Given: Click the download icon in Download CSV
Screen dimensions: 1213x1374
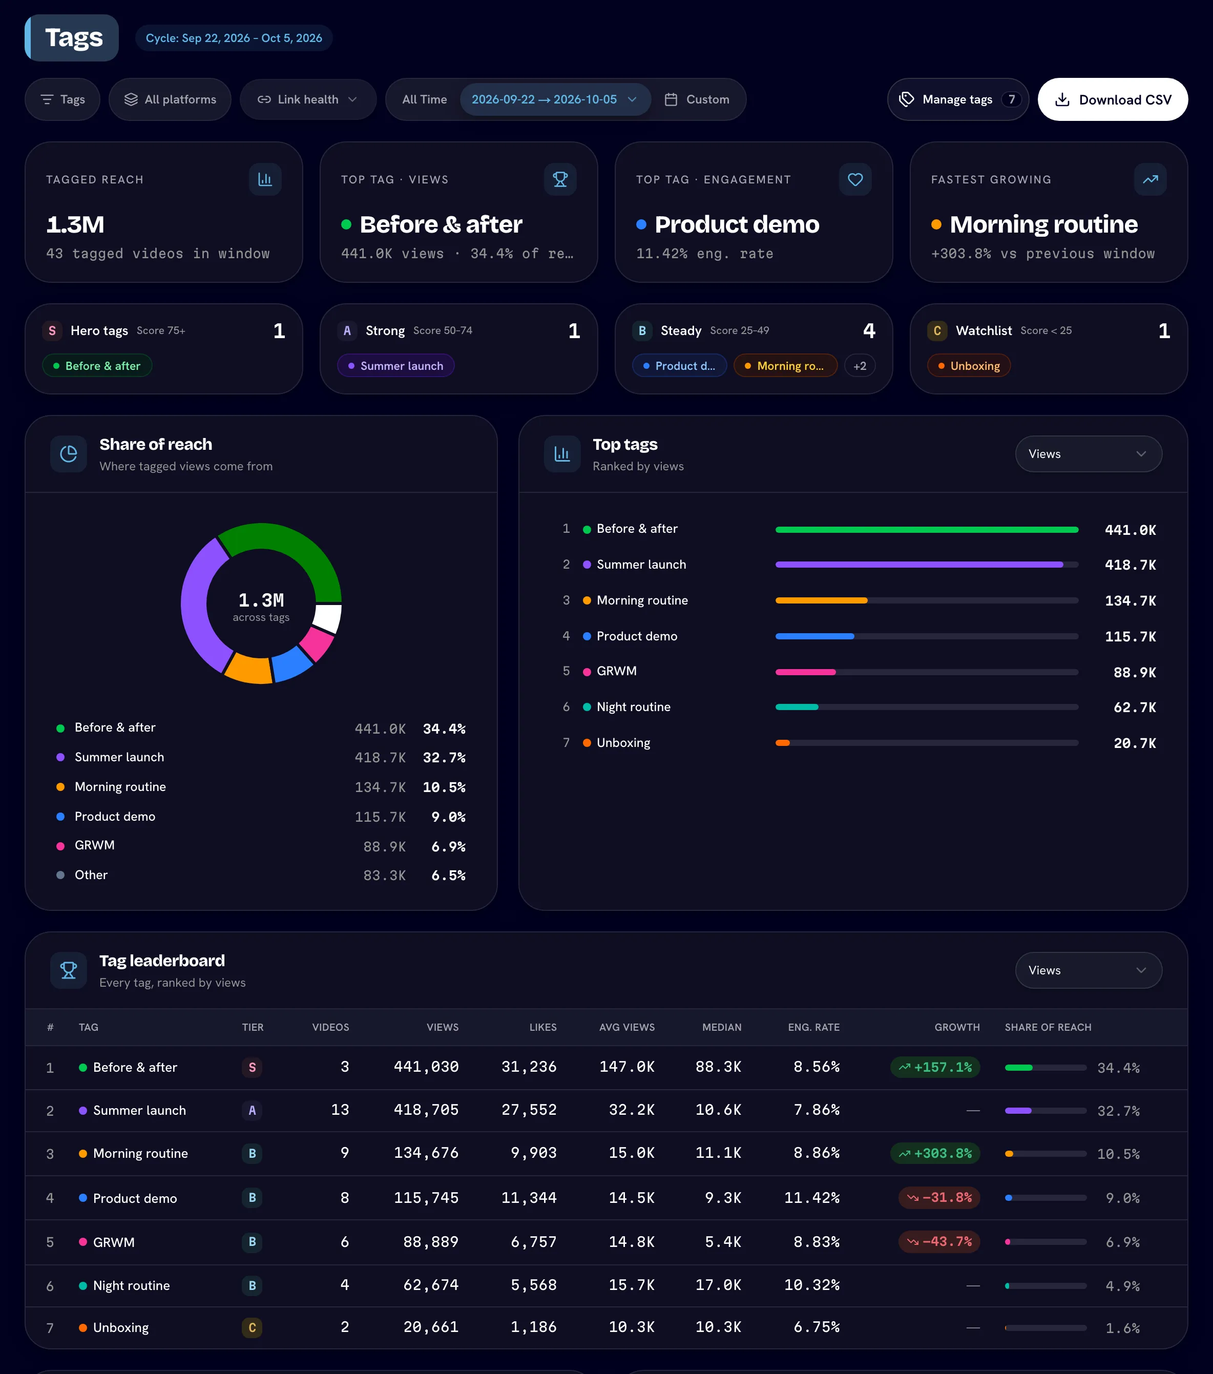Looking at the screenshot, I should (x=1062, y=99).
